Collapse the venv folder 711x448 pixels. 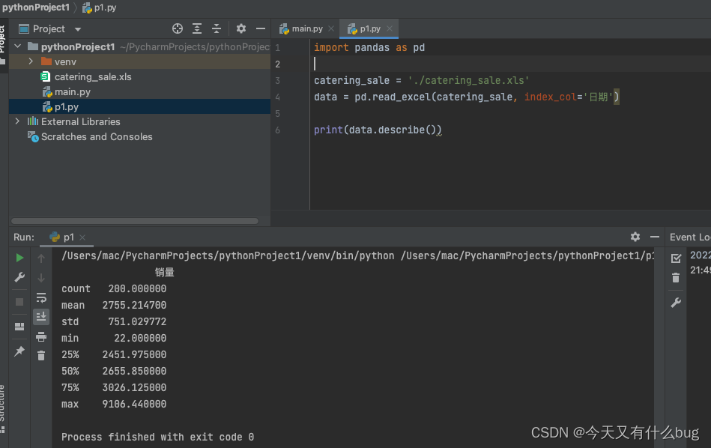[30, 61]
